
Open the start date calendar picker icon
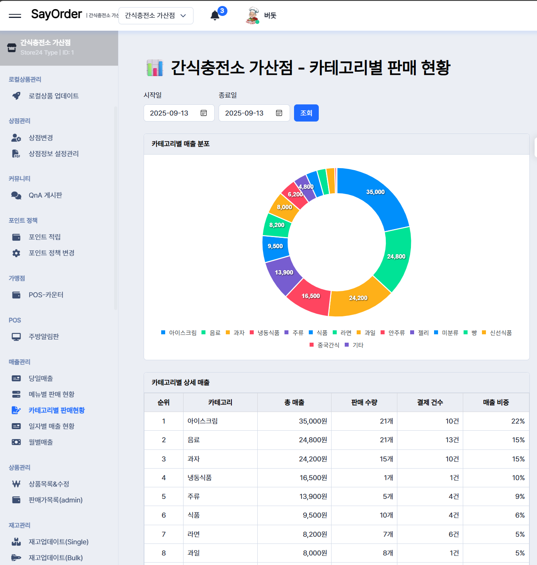(203, 113)
